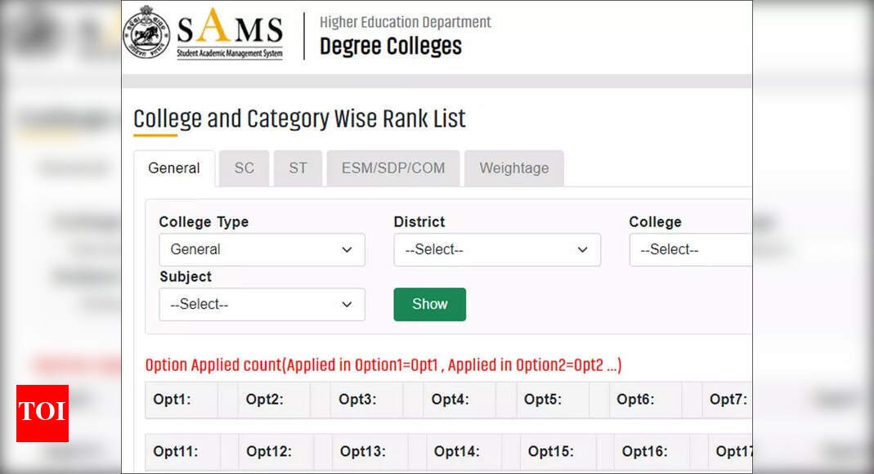874x474 pixels.
Task: Click the Higher Education Department text
Action: pyautogui.click(x=406, y=22)
